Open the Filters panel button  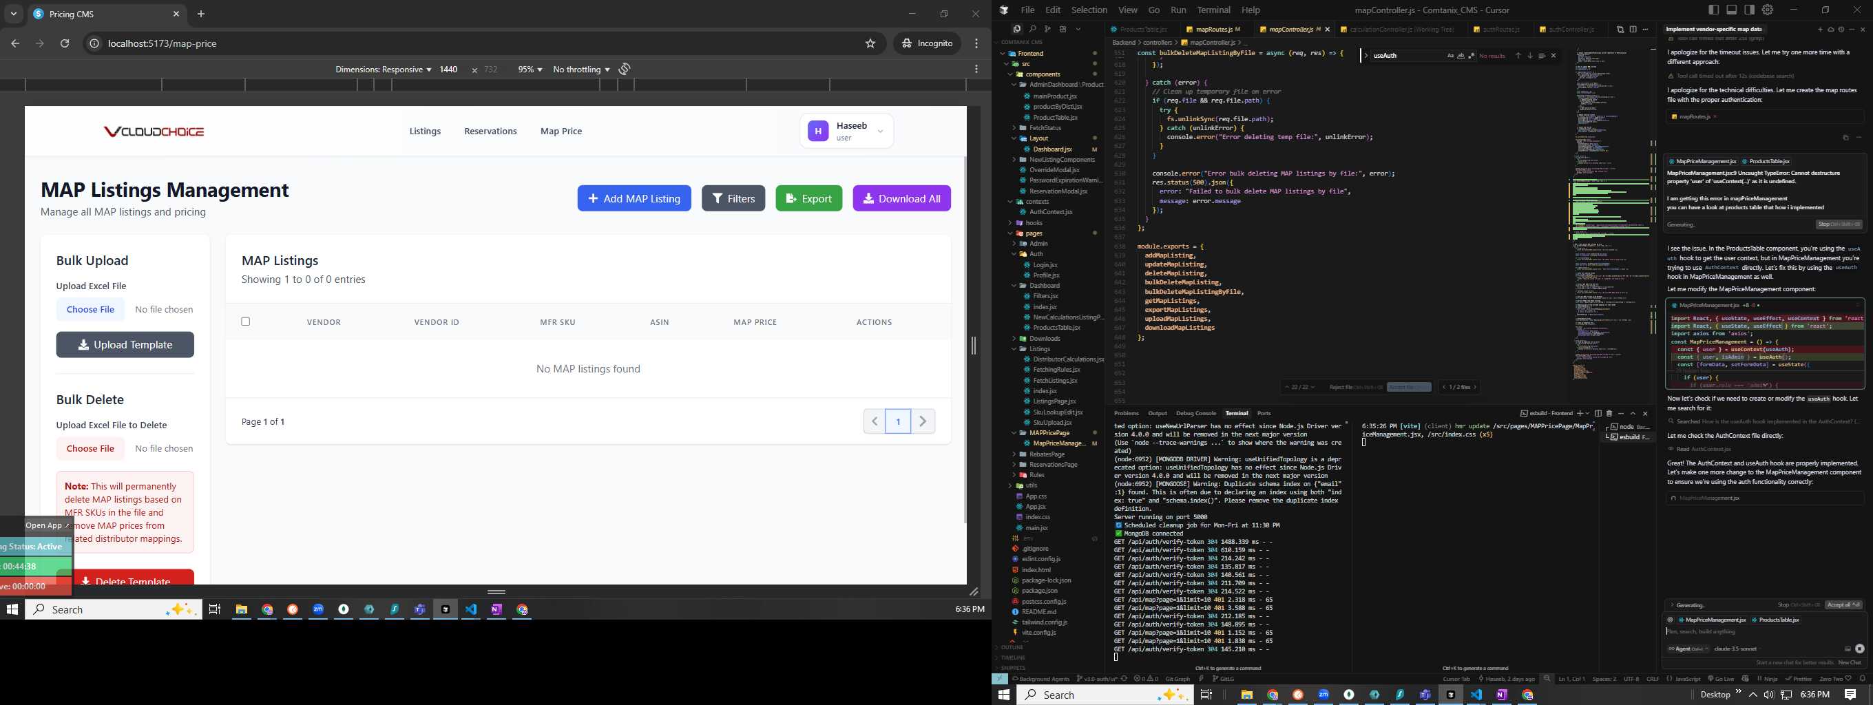click(x=733, y=198)
